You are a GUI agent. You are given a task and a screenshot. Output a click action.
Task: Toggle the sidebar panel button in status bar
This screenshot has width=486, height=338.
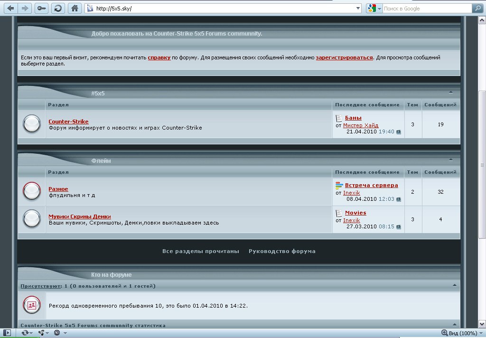coord(7,333)
